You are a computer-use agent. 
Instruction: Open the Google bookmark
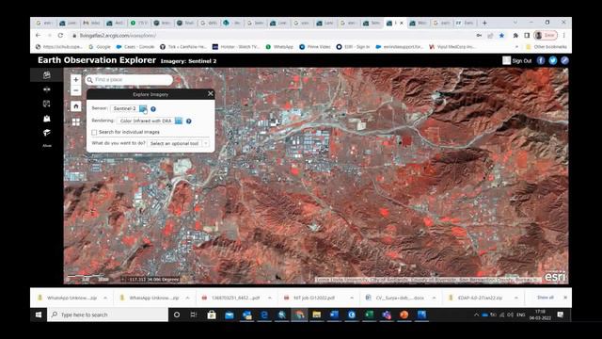pos(100,47)
